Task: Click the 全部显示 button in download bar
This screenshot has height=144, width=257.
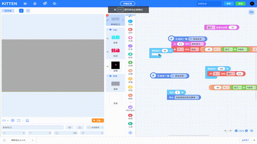Action: click(x=245, y=140)
